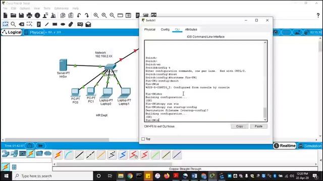The height and width of the screenshot is (181, 323).
Task: Click the help question mark icon
Action: pyautogui.click(x=318, y=16)
